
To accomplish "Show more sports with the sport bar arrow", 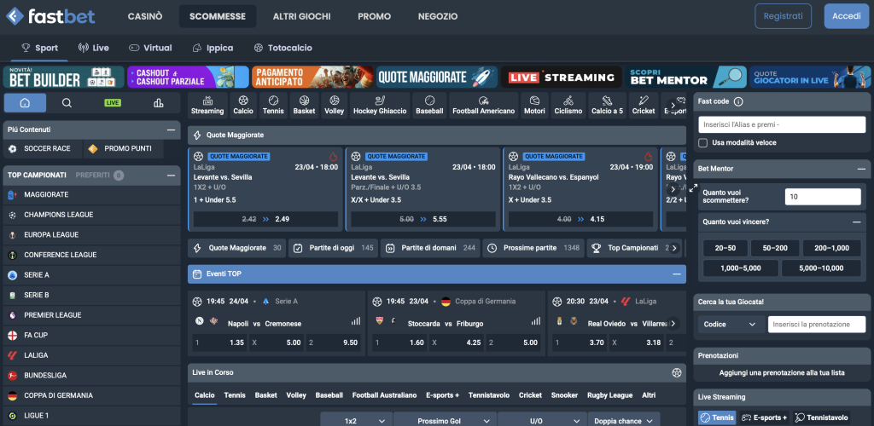I will pos(673,105).
